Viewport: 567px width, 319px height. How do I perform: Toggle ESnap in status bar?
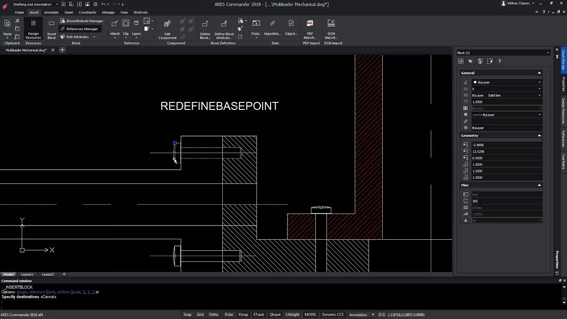click(x=243, y=315)
